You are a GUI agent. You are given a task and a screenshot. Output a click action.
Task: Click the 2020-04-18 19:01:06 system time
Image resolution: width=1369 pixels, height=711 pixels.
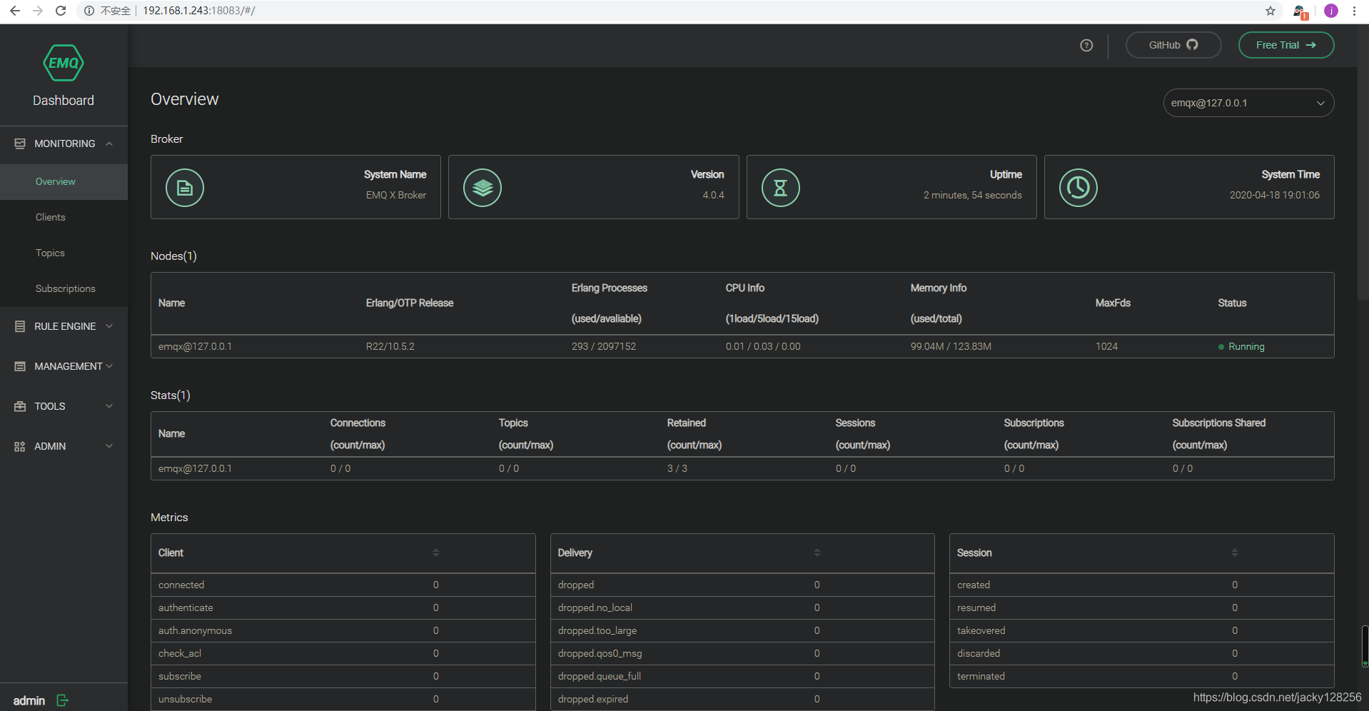[1275, 195]
